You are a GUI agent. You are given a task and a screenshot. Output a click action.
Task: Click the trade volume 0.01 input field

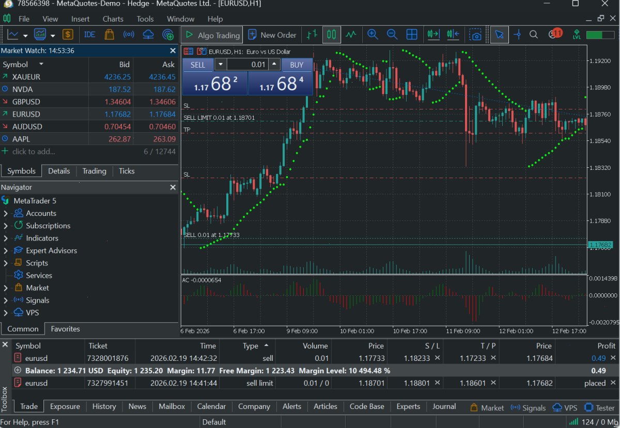click(x=247, y=65)
